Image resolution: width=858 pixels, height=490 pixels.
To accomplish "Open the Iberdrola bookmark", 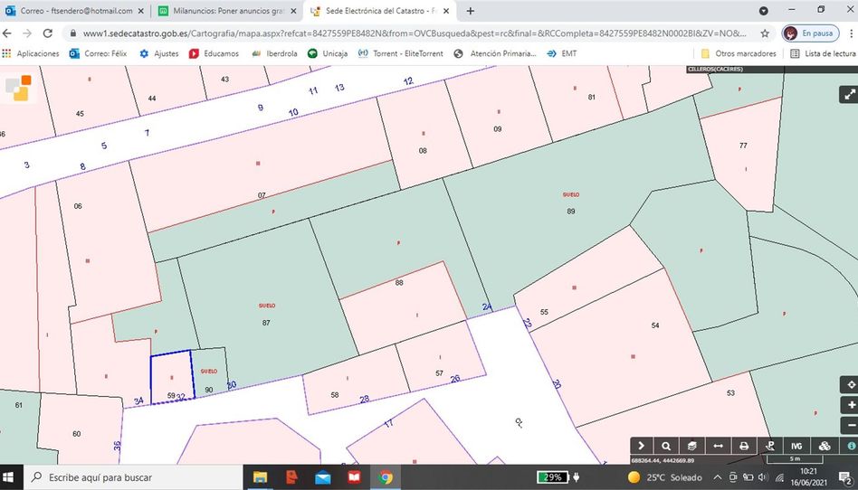I will [x=274, y=53].
